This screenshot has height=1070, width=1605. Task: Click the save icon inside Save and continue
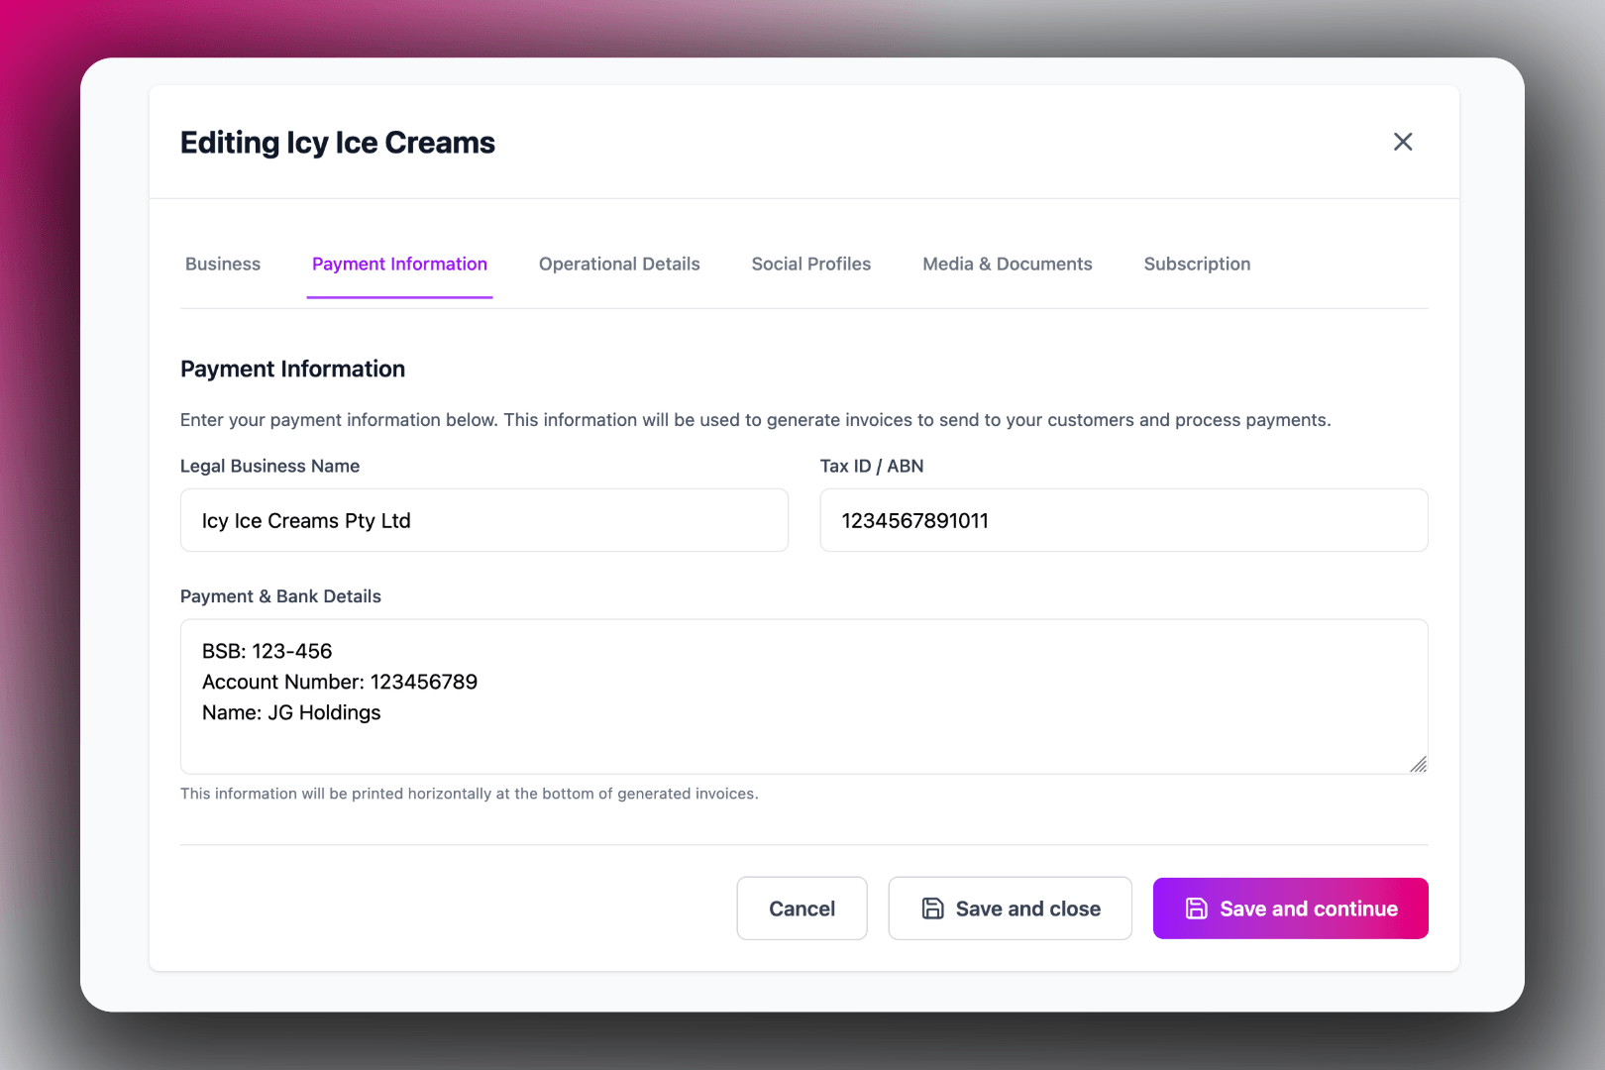pos(1198,908)
